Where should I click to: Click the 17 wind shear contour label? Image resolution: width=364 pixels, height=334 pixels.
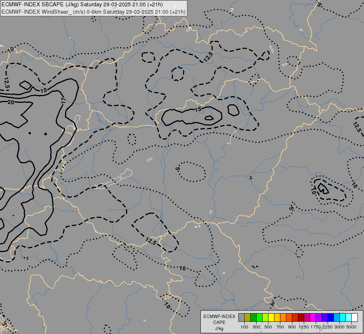[x=63, y=100]
